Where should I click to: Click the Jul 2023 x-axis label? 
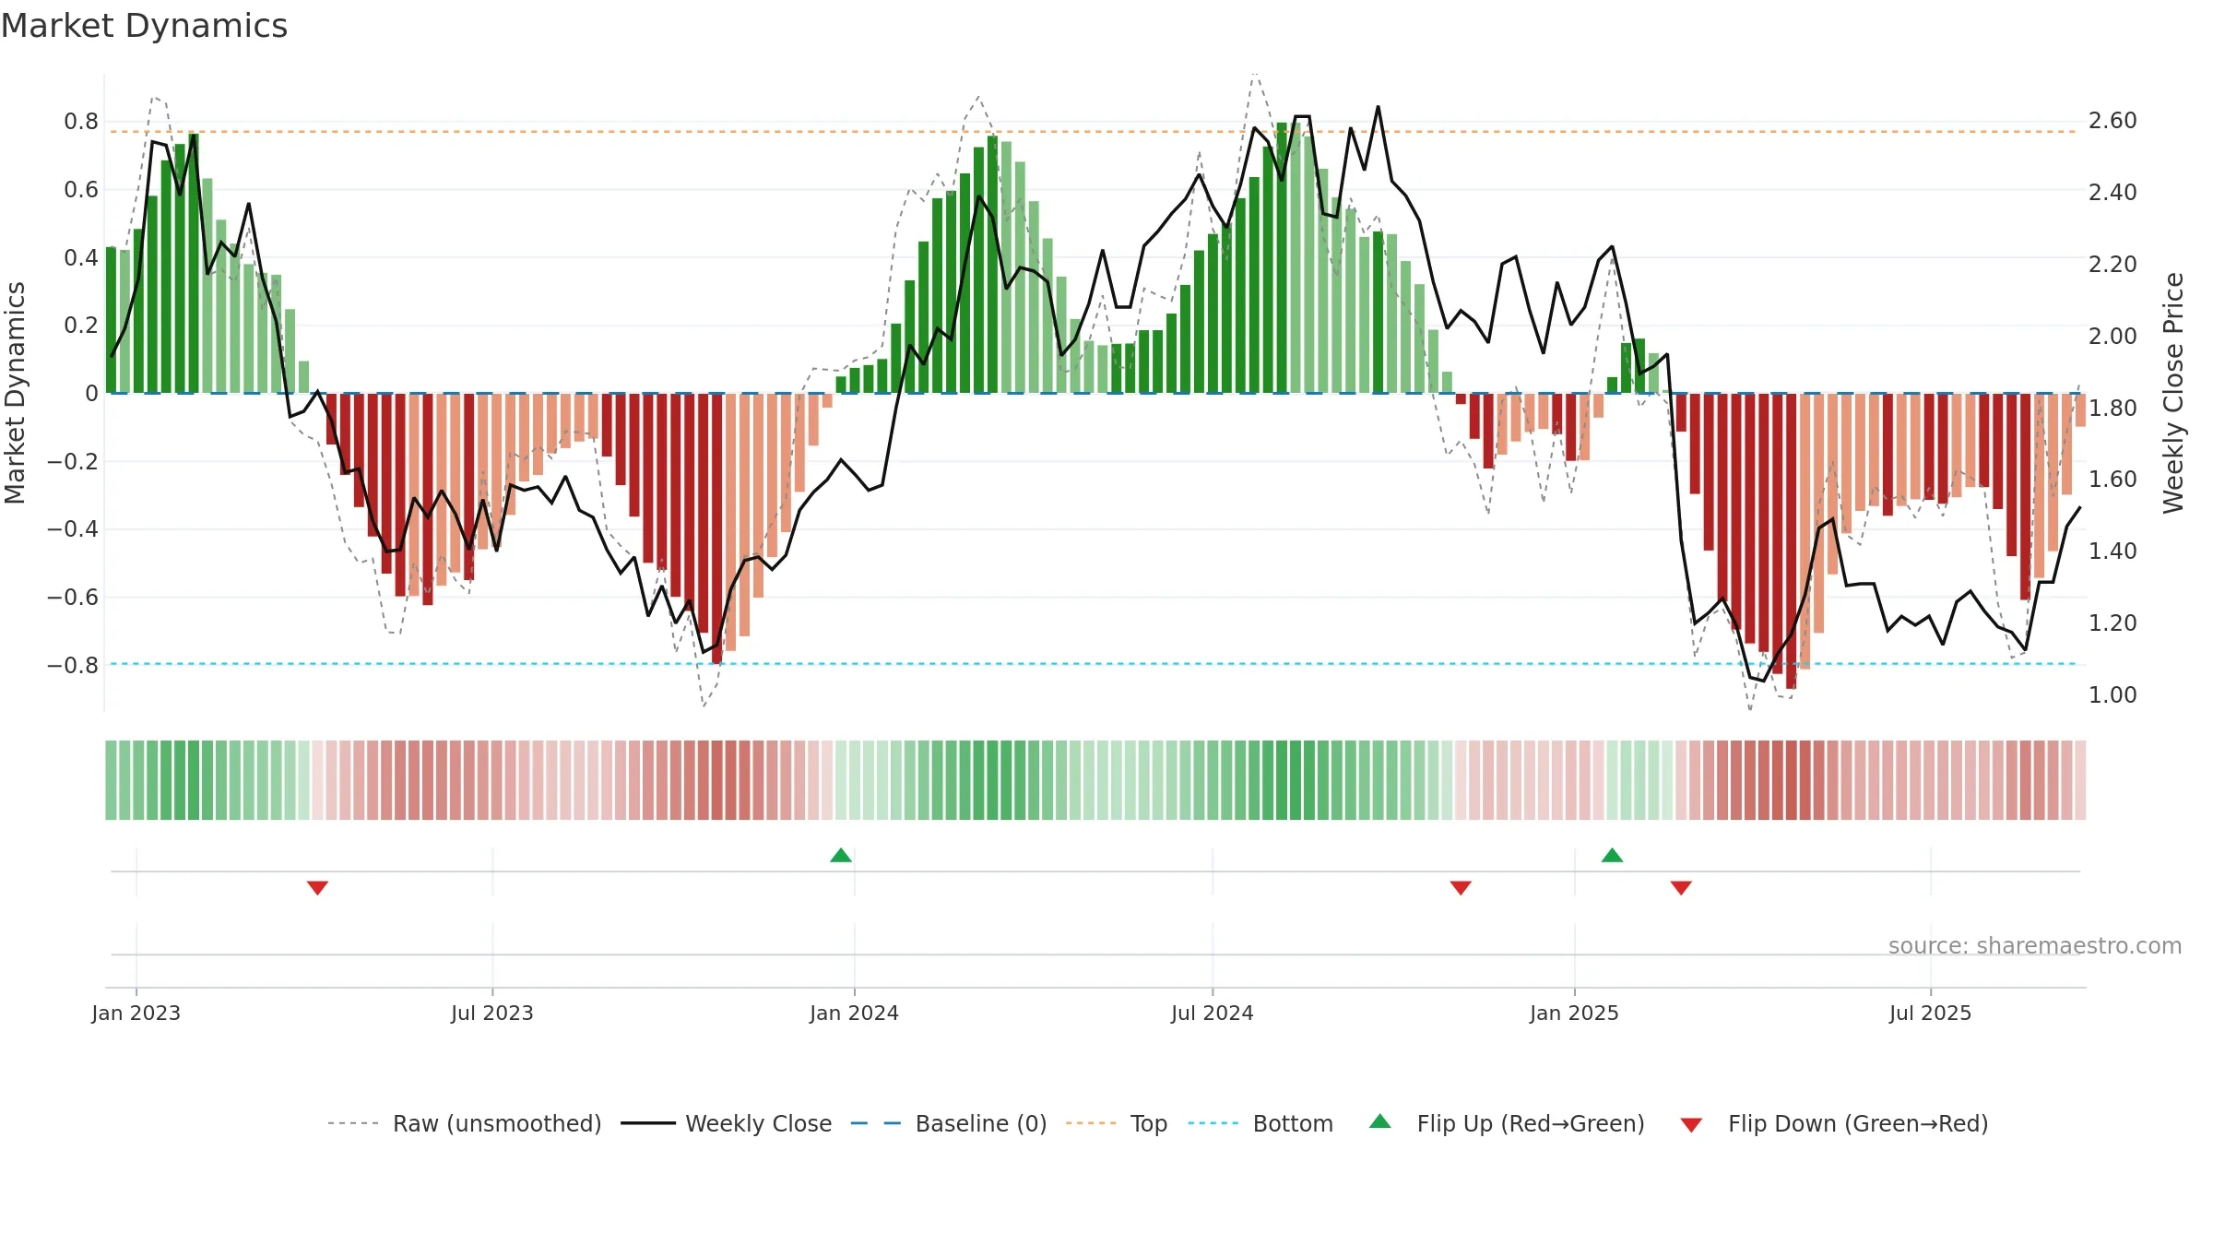point(492,1013)
